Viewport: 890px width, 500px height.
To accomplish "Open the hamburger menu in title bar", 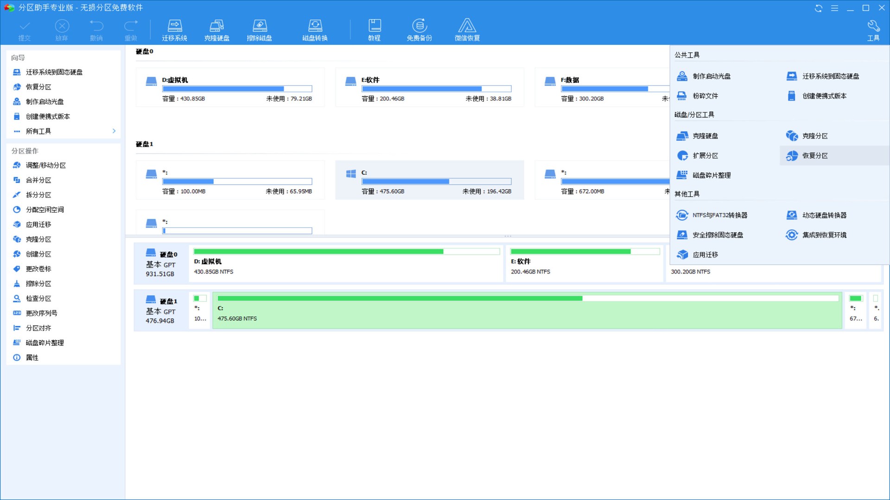I will pos(834,8).
